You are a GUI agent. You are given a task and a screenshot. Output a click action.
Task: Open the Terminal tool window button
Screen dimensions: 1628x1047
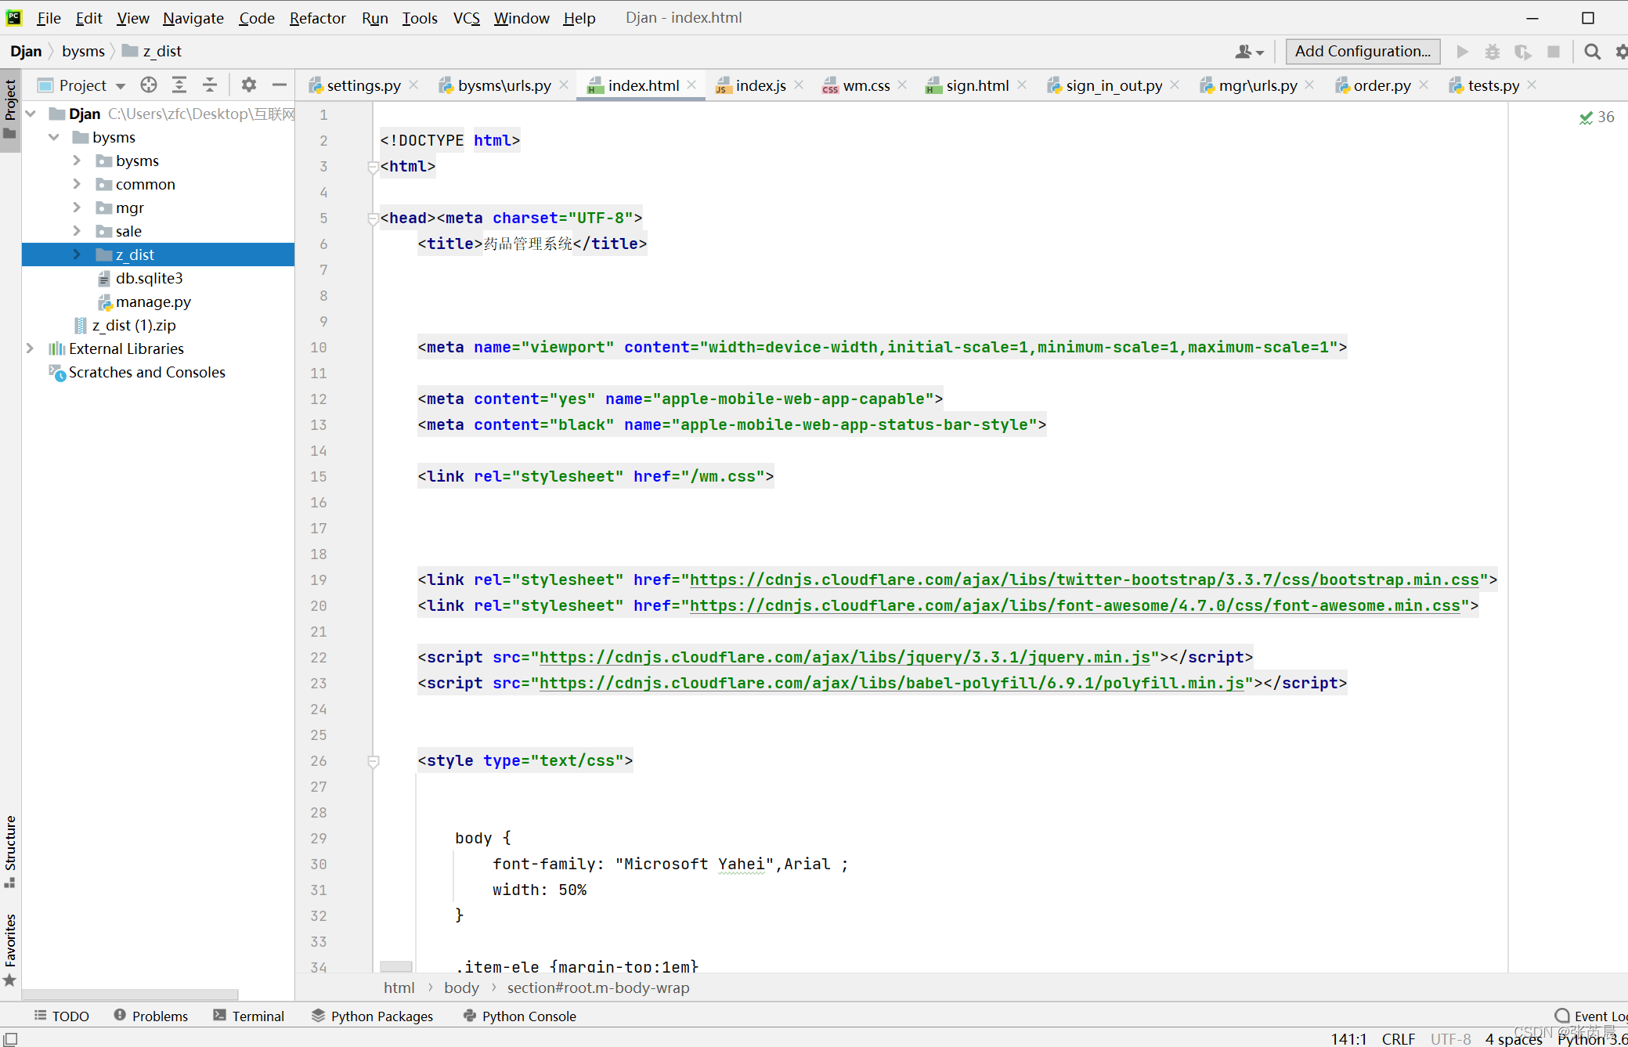(249, 1016)
